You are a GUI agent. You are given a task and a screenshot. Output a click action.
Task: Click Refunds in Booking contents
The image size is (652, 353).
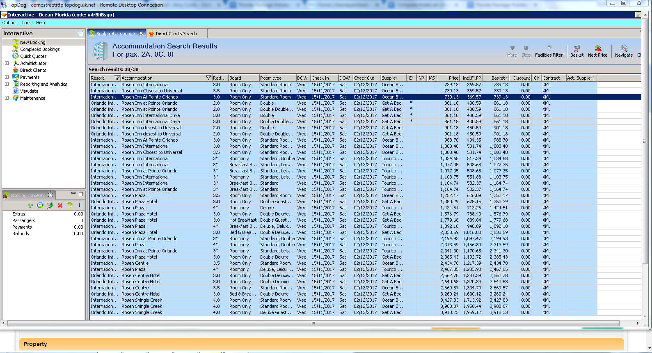click(x=21, y=234)
